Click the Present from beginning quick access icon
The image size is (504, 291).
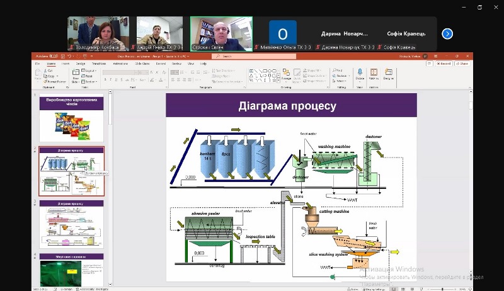(85, 56)
